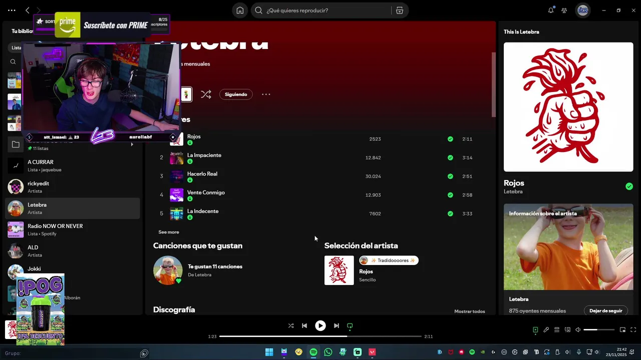The height and width of the screenshot is (360, 641).
Task: Open WhatsApp from the taskbar
Action: pyautogui.click(x=328, y=352)
